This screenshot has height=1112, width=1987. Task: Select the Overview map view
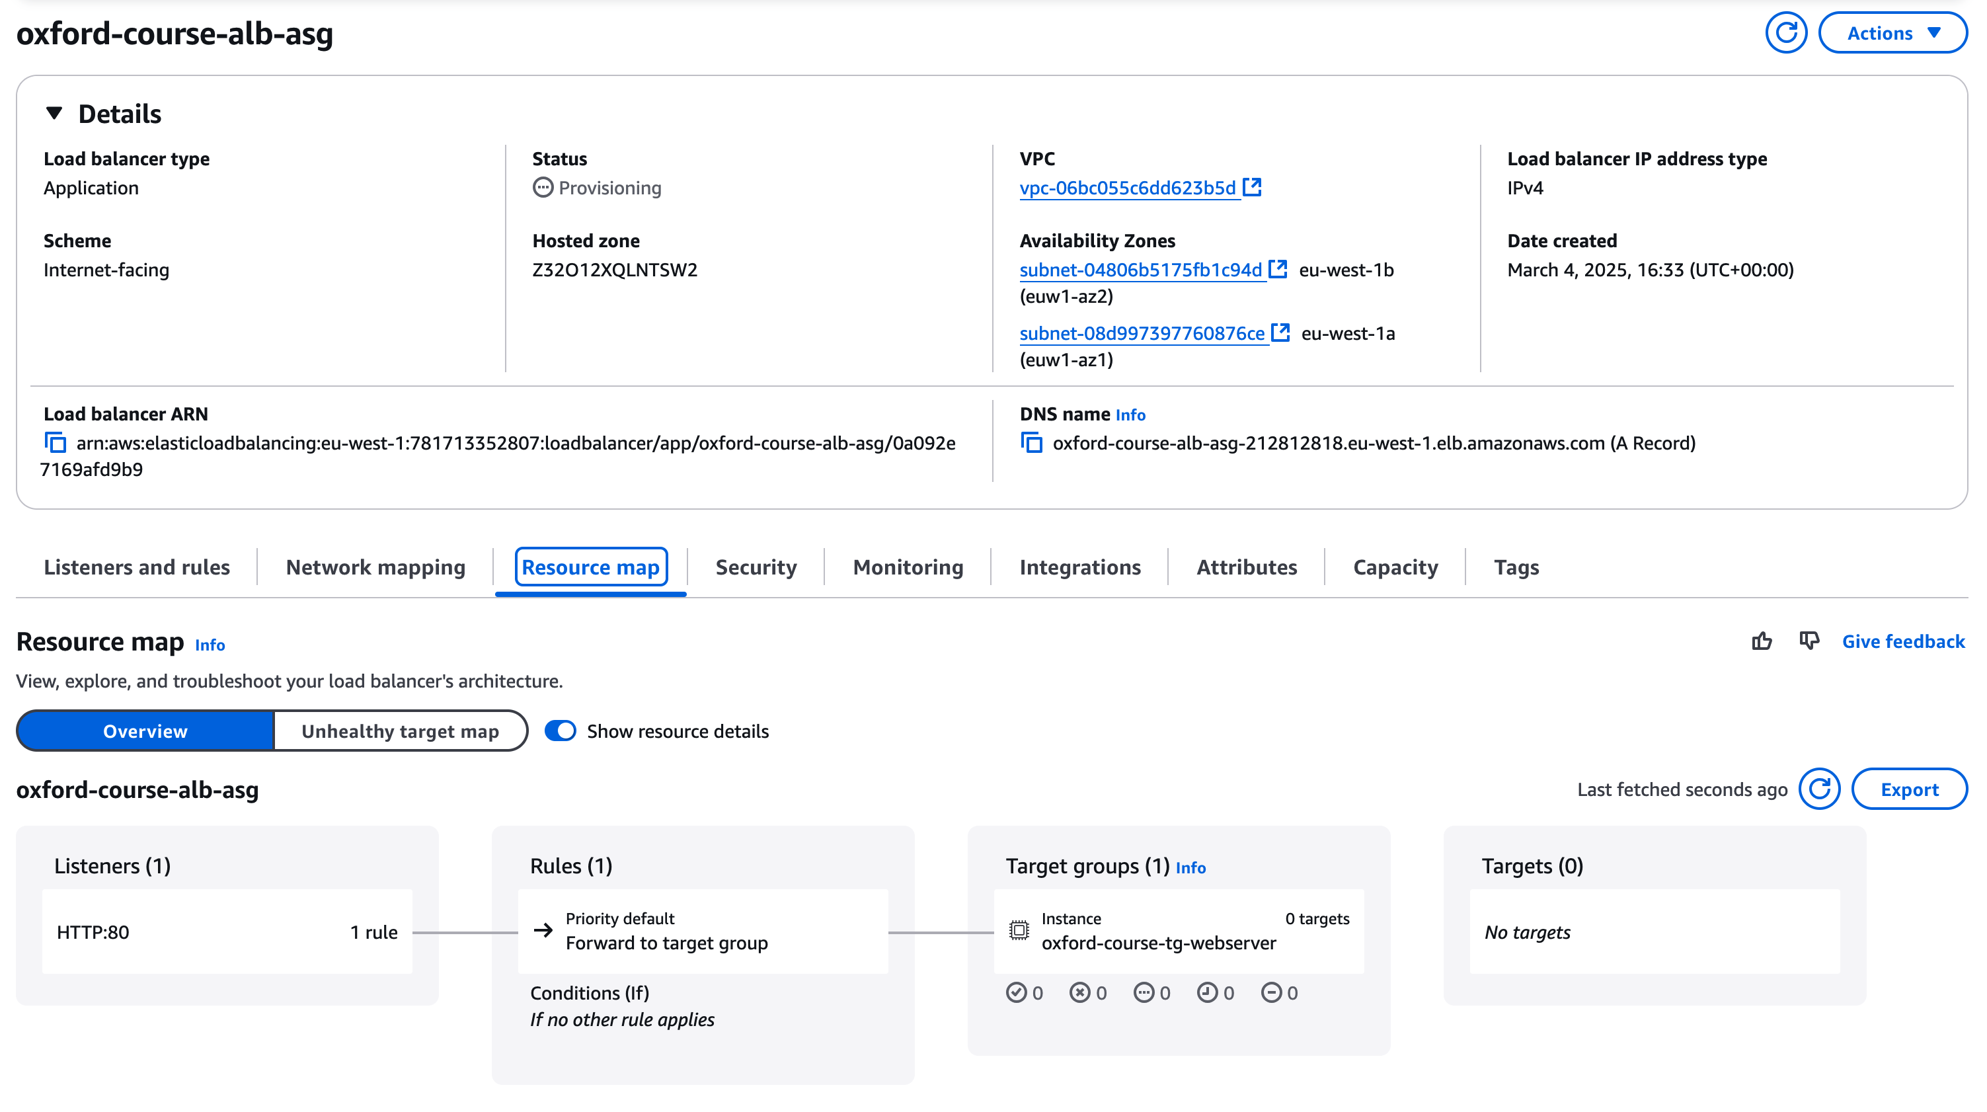pos(145,731)
